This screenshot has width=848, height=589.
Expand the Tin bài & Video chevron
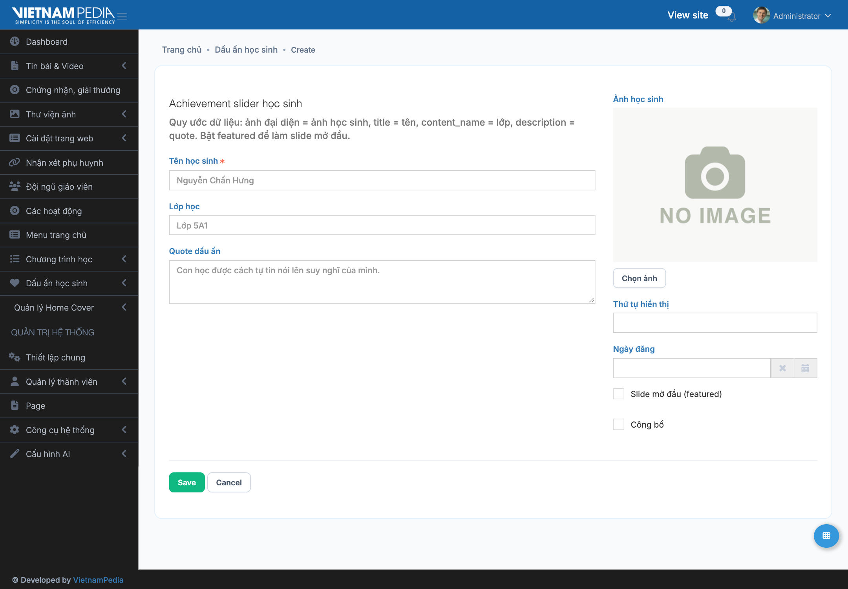coord(124,66)
